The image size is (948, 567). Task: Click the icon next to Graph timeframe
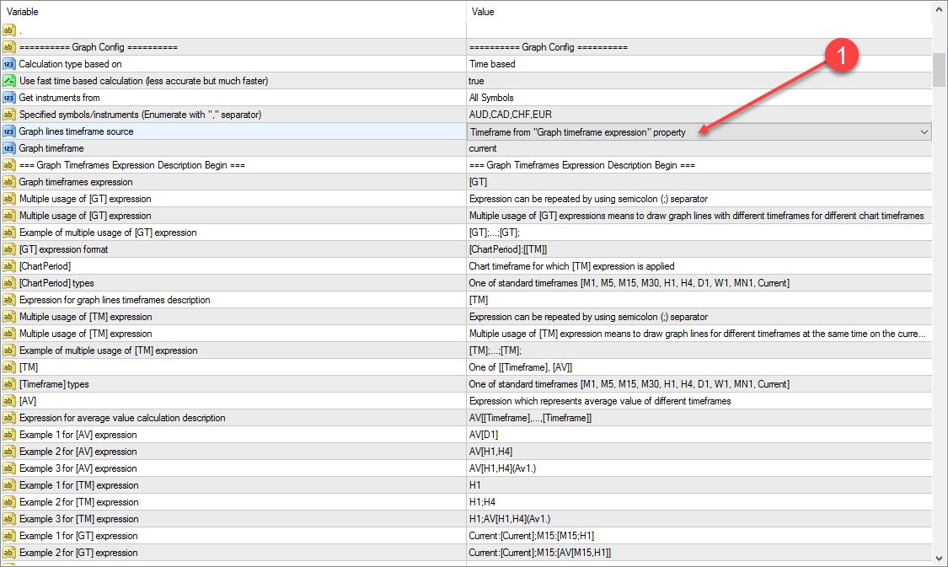[x=9, y=148]
